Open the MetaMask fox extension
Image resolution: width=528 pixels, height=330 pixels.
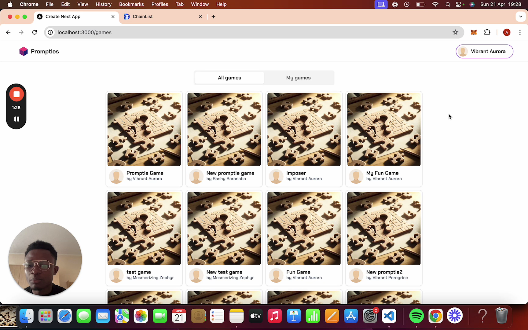click(x=474, y=32)
